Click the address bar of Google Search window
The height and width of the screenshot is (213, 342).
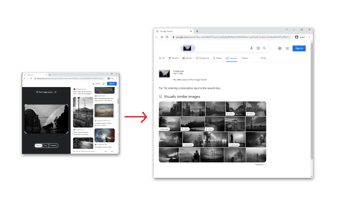pyautogui.click(x=232, y=37)
